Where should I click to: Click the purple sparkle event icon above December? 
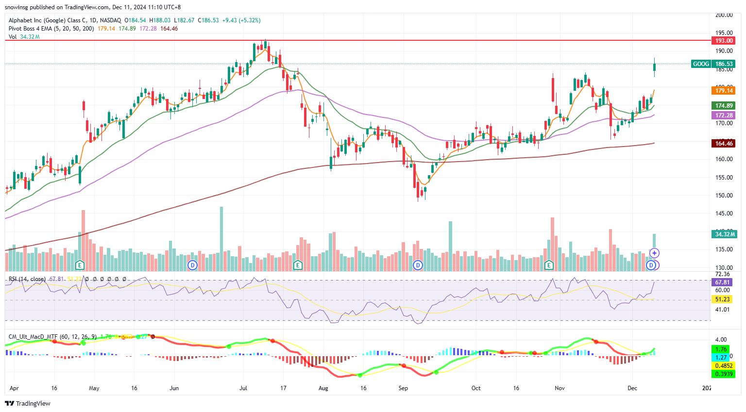click(654, 253)
